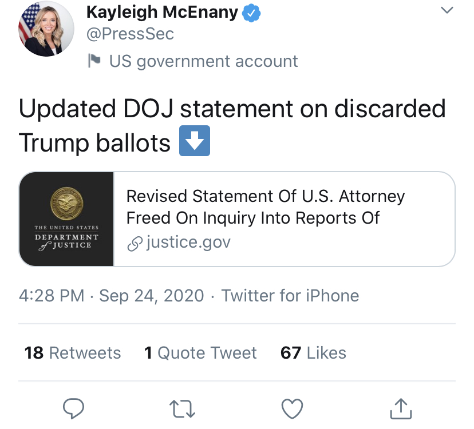View the 67 Likes list
The image size is (474, 429).
(313, 353)
